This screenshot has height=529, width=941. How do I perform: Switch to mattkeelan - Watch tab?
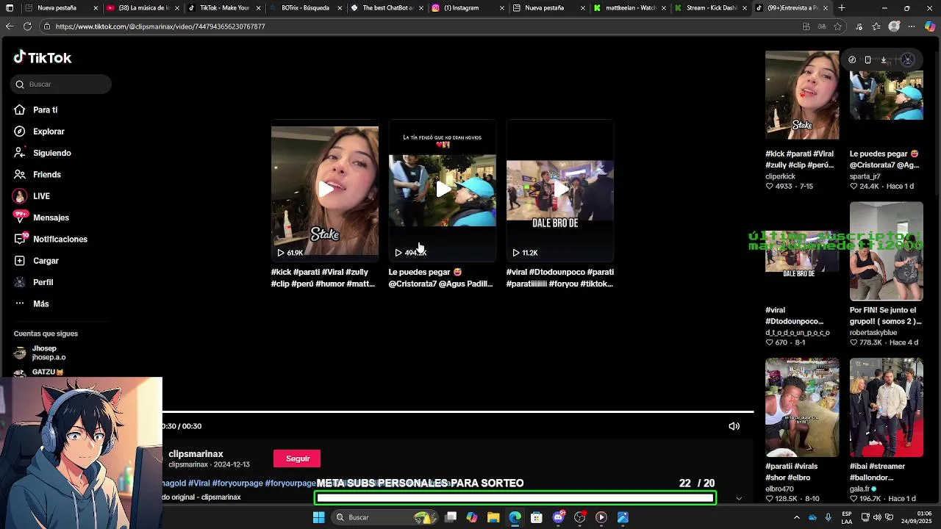pyautogui.click(x=631, y=8)
